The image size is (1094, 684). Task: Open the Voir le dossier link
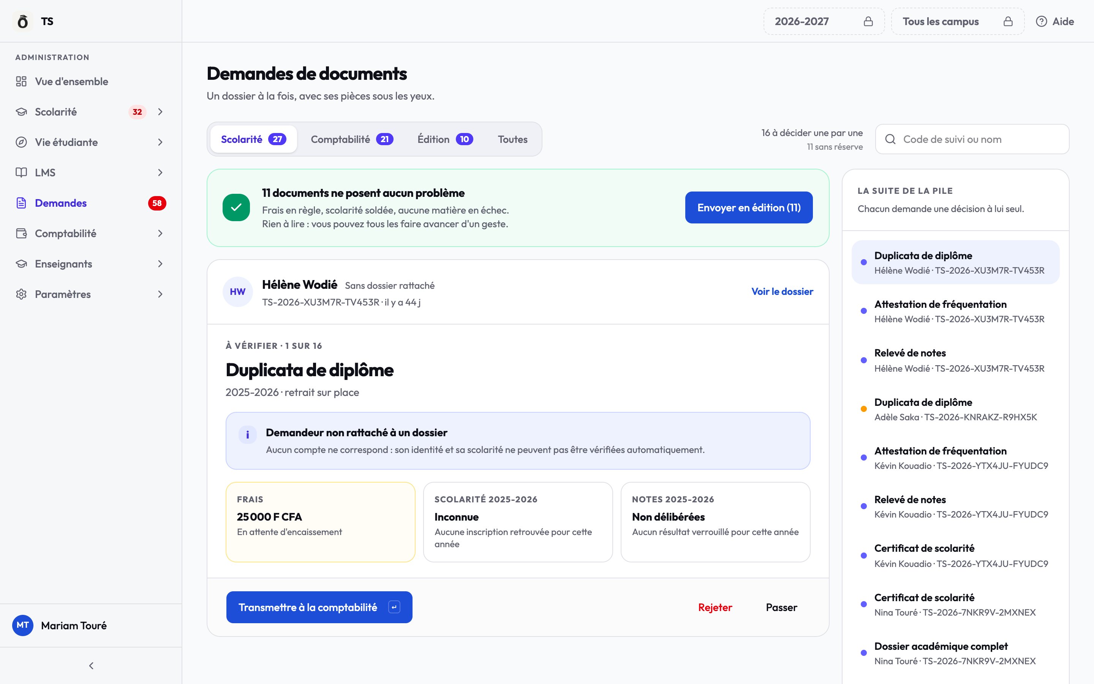[x=782, y=292]
